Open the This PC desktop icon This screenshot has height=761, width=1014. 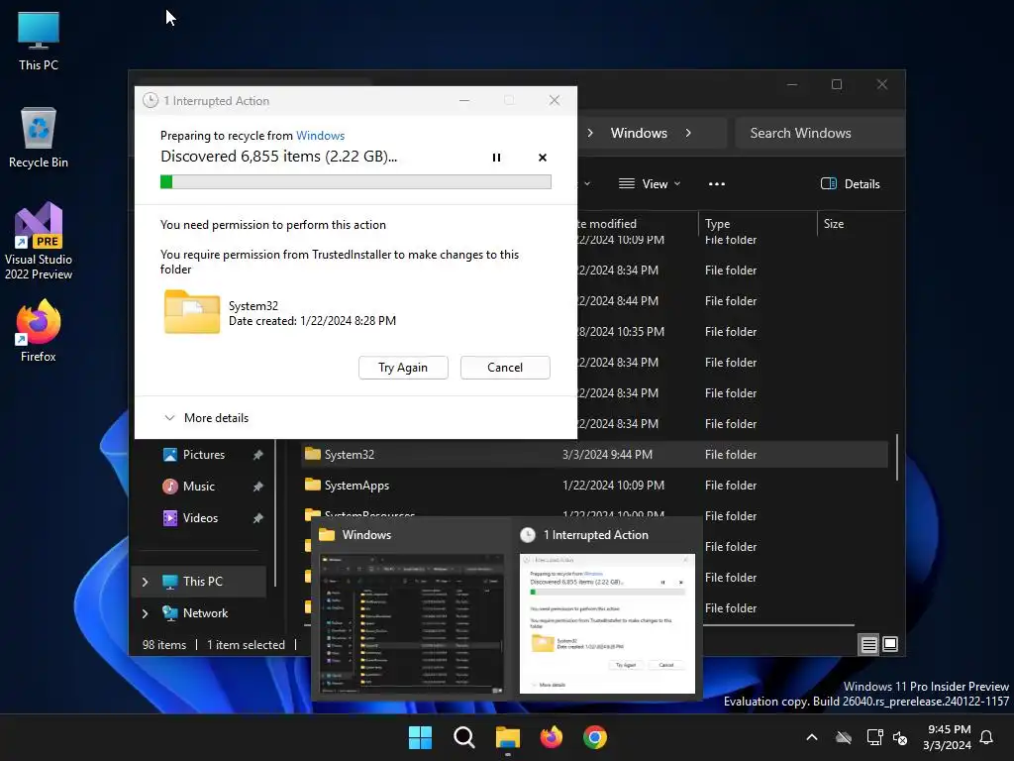(x=39, y=41)
